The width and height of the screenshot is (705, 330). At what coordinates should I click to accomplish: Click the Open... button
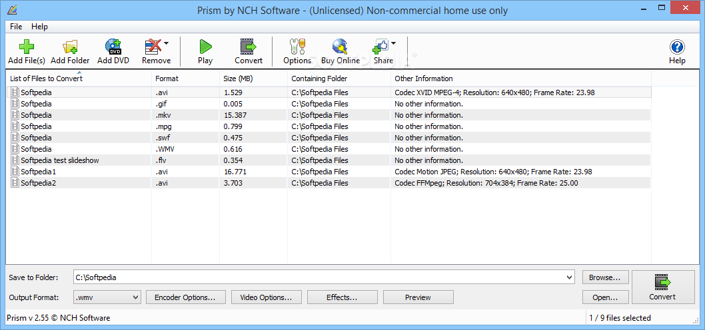click(x=605, y=297)
